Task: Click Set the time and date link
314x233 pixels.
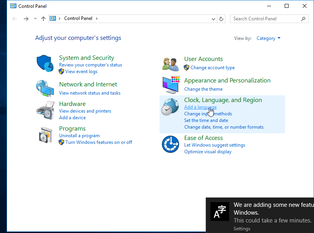Action: coord(206,120)
